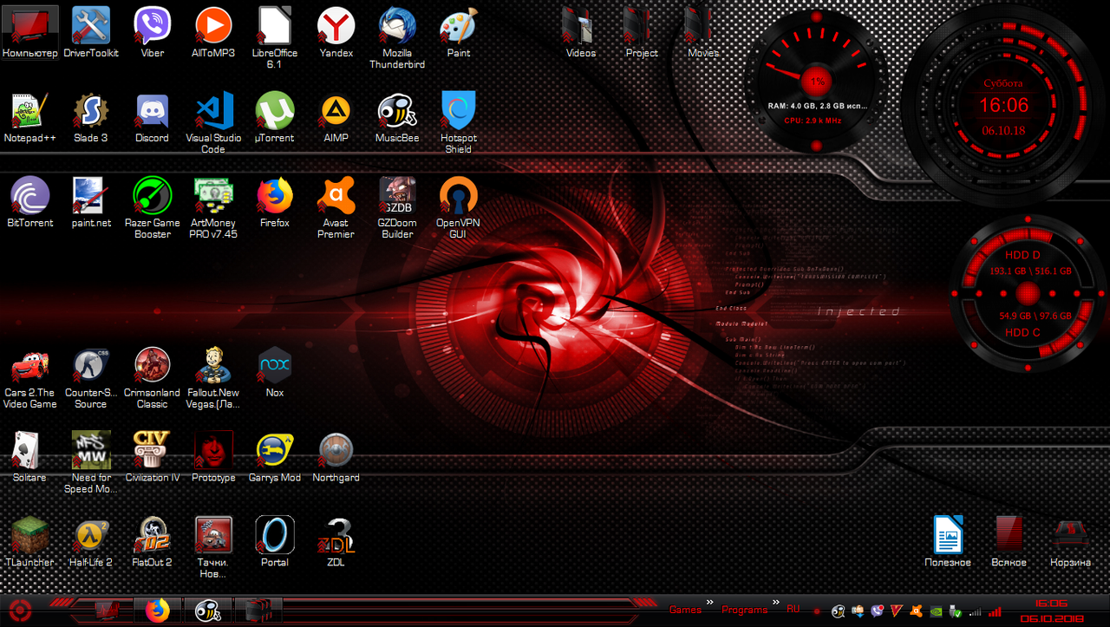This screenshot has height=627, width=1110.
Task: Click the RU language indicator
Action: 793,609
